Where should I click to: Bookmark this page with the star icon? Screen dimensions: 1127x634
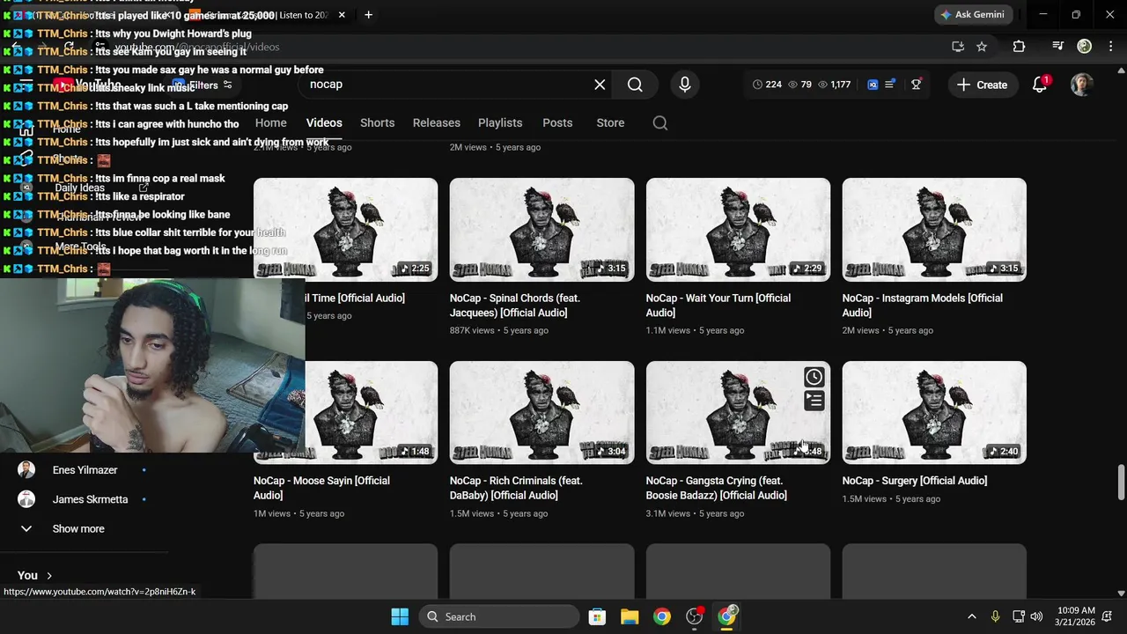click(x=982, y=47)
